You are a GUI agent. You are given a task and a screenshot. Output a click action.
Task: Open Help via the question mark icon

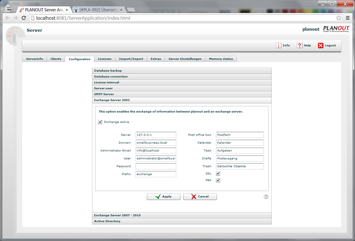(x=299, y=46)
